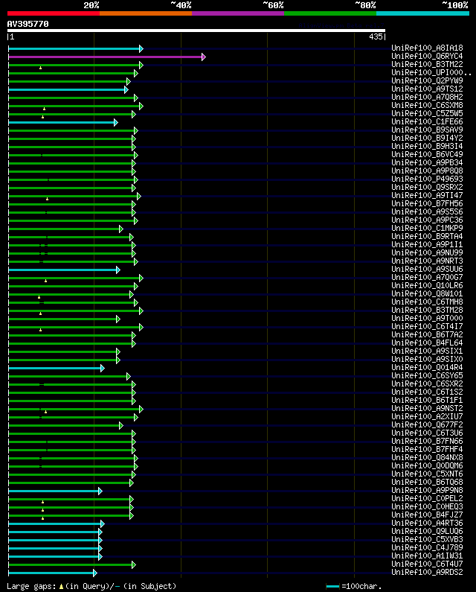Image resolution: width=476 pixels, height=592 pixels.
Task: Click the orange ~40% identity color bar
Action: click(146, 13)
